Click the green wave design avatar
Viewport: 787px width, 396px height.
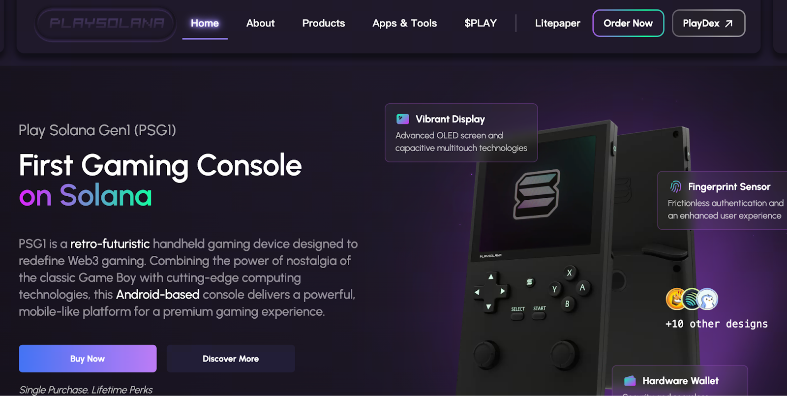(692, 299)
